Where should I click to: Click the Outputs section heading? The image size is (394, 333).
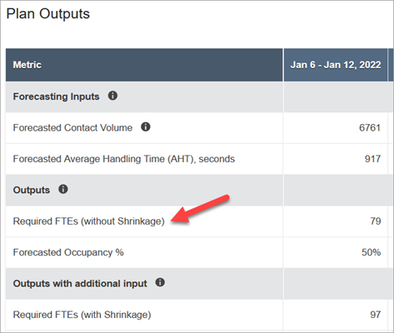pyautogui.click(x=32, y=190)
